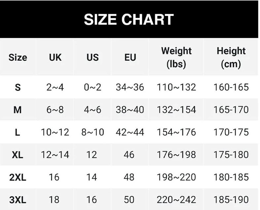Screen dimensions: 260x210
Task: Select the US column header
Action: point(93,57)
